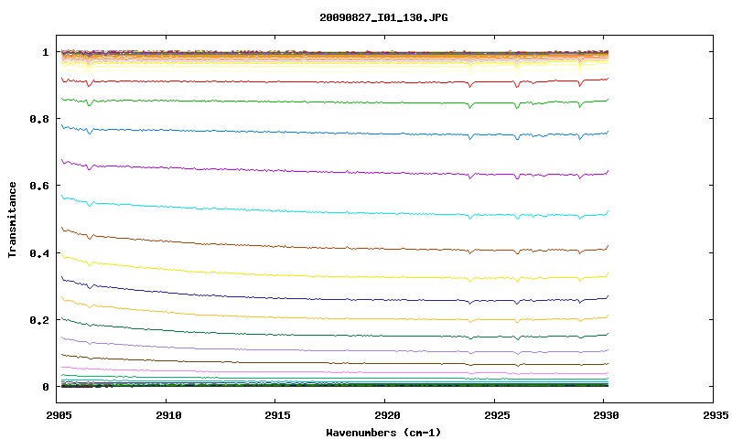The width and height of the screenshot is (732, 439).
Task: Click the x-axis tick label 2910
Action: tap(168, 415)
